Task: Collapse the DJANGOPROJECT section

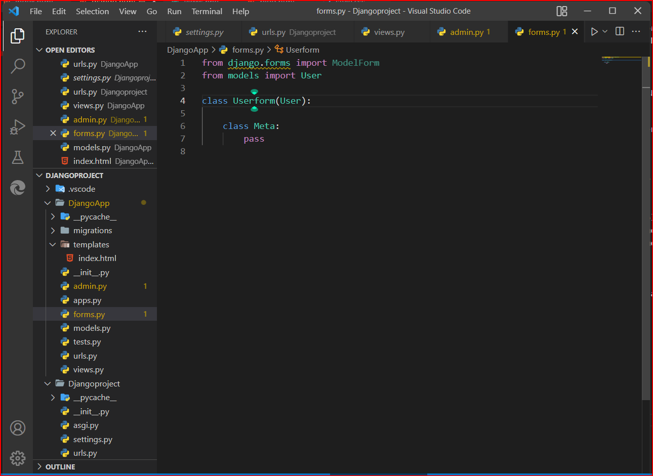Action: coord(95,176)
